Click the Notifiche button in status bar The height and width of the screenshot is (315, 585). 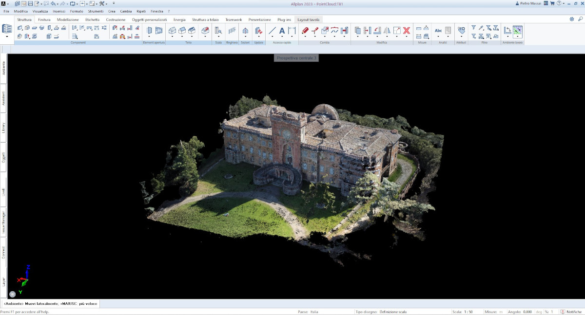click(x=571, y=312)
